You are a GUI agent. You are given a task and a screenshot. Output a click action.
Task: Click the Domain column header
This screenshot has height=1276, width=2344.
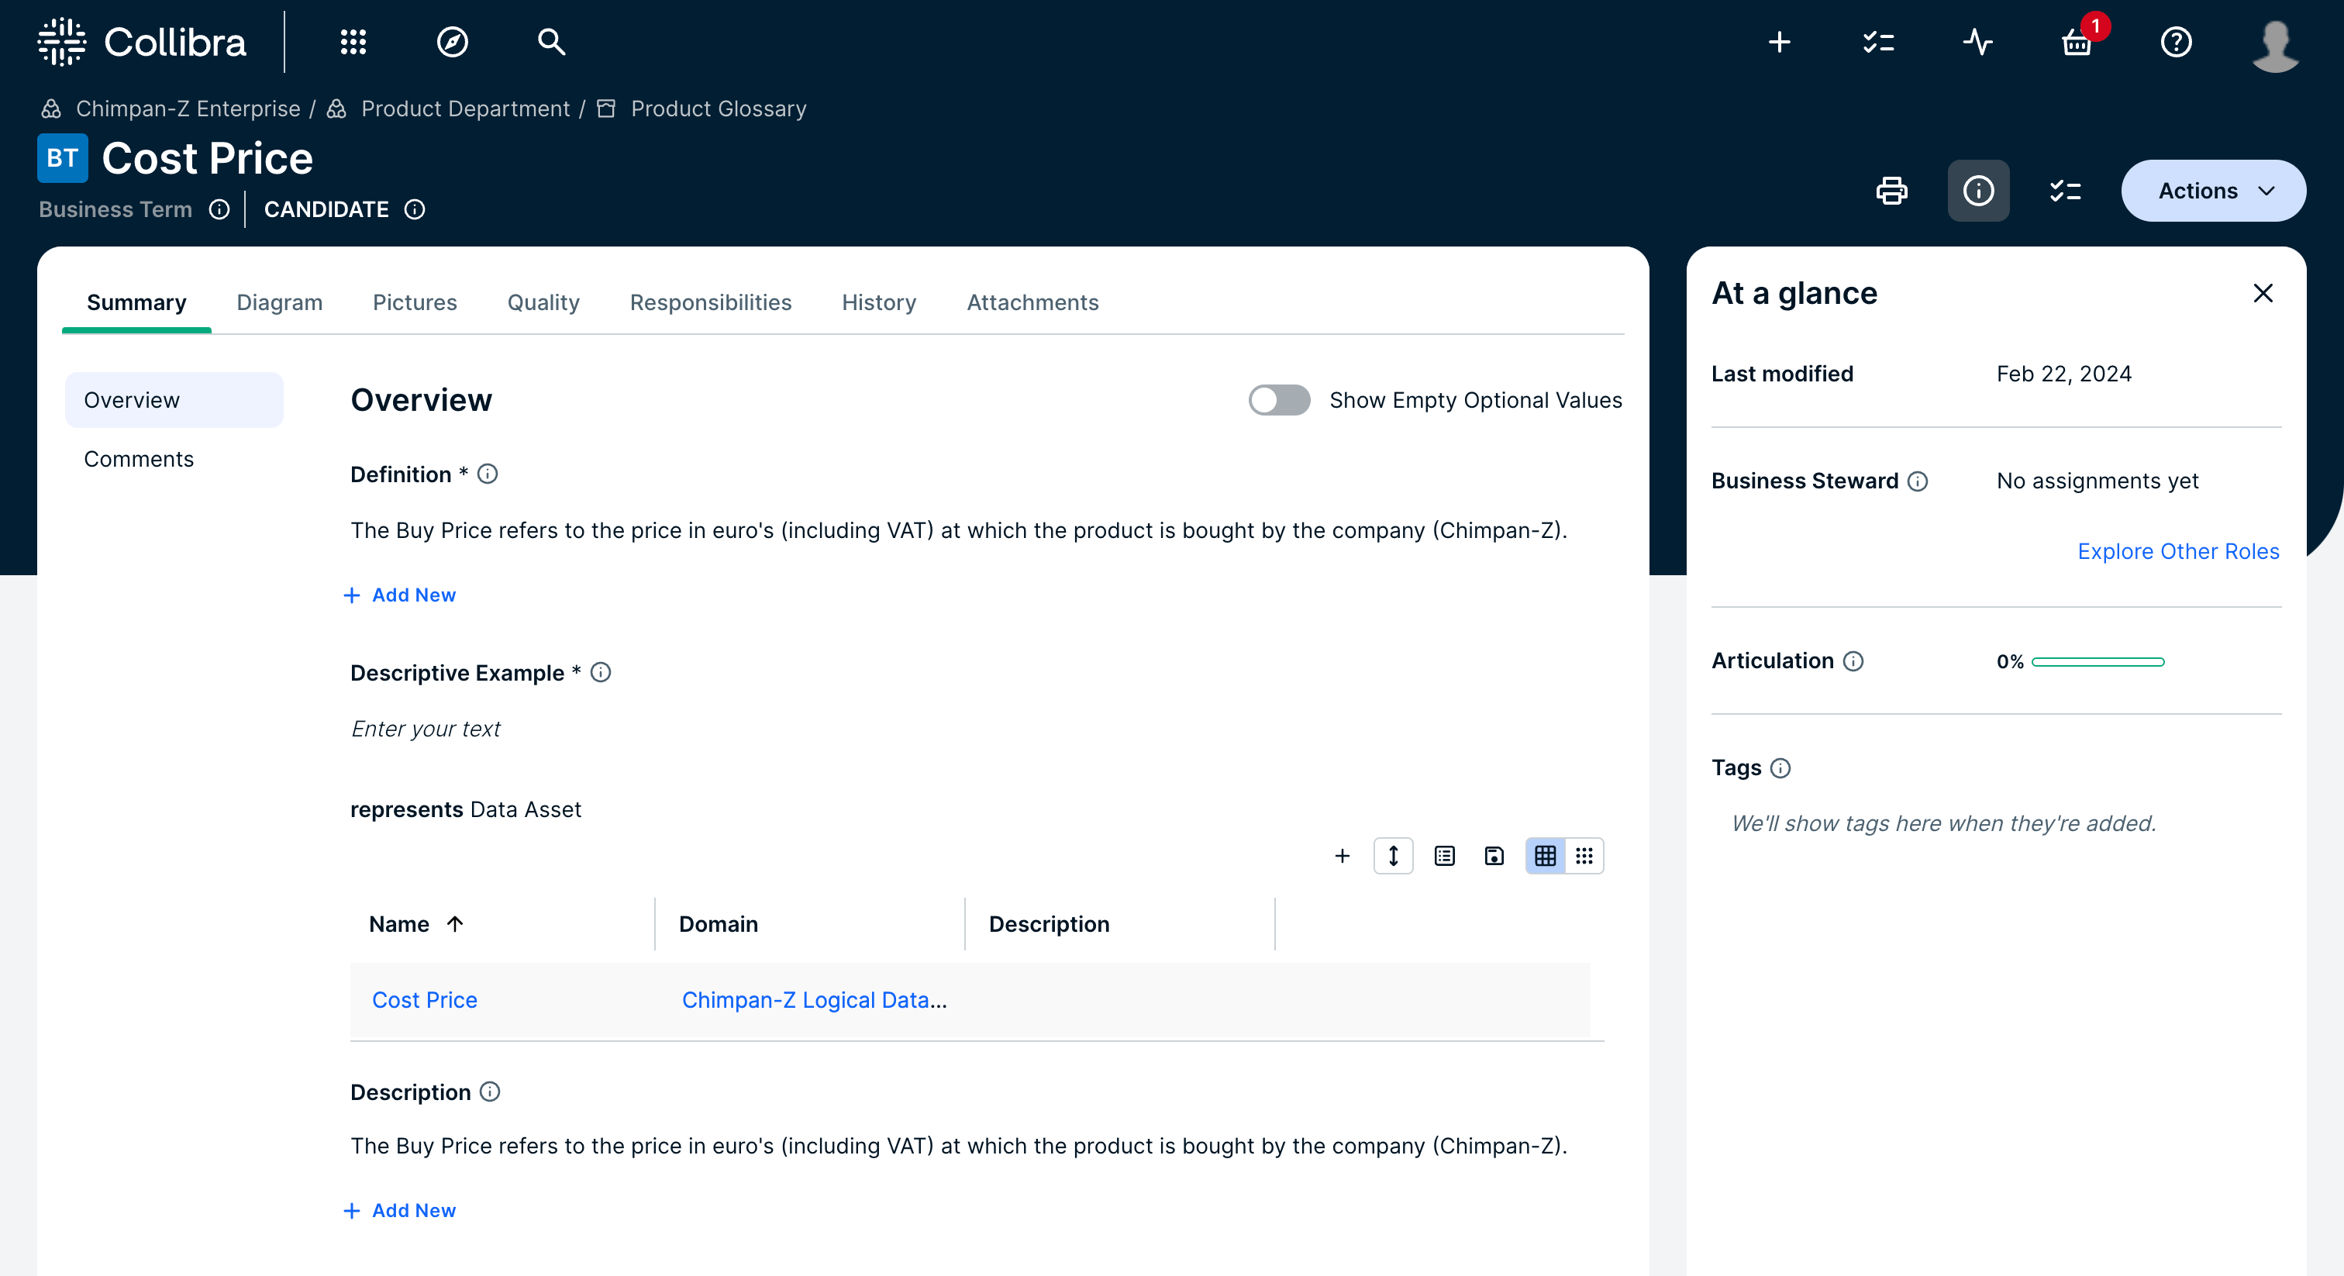[x=718, y=925]
